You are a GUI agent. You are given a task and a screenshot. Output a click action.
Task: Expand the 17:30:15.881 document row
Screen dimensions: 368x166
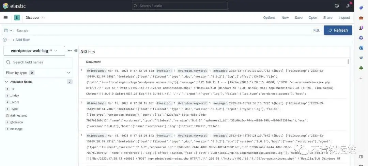click(81, 102)
